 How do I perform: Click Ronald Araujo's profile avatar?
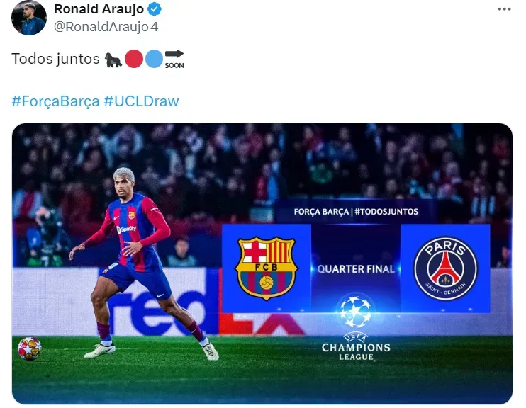[29, 18]
